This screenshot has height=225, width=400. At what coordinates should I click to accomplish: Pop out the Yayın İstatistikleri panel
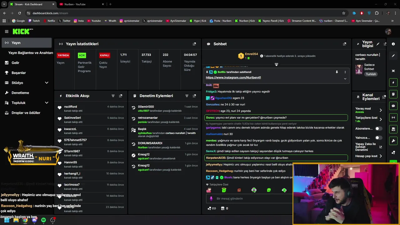click(194, 44)
